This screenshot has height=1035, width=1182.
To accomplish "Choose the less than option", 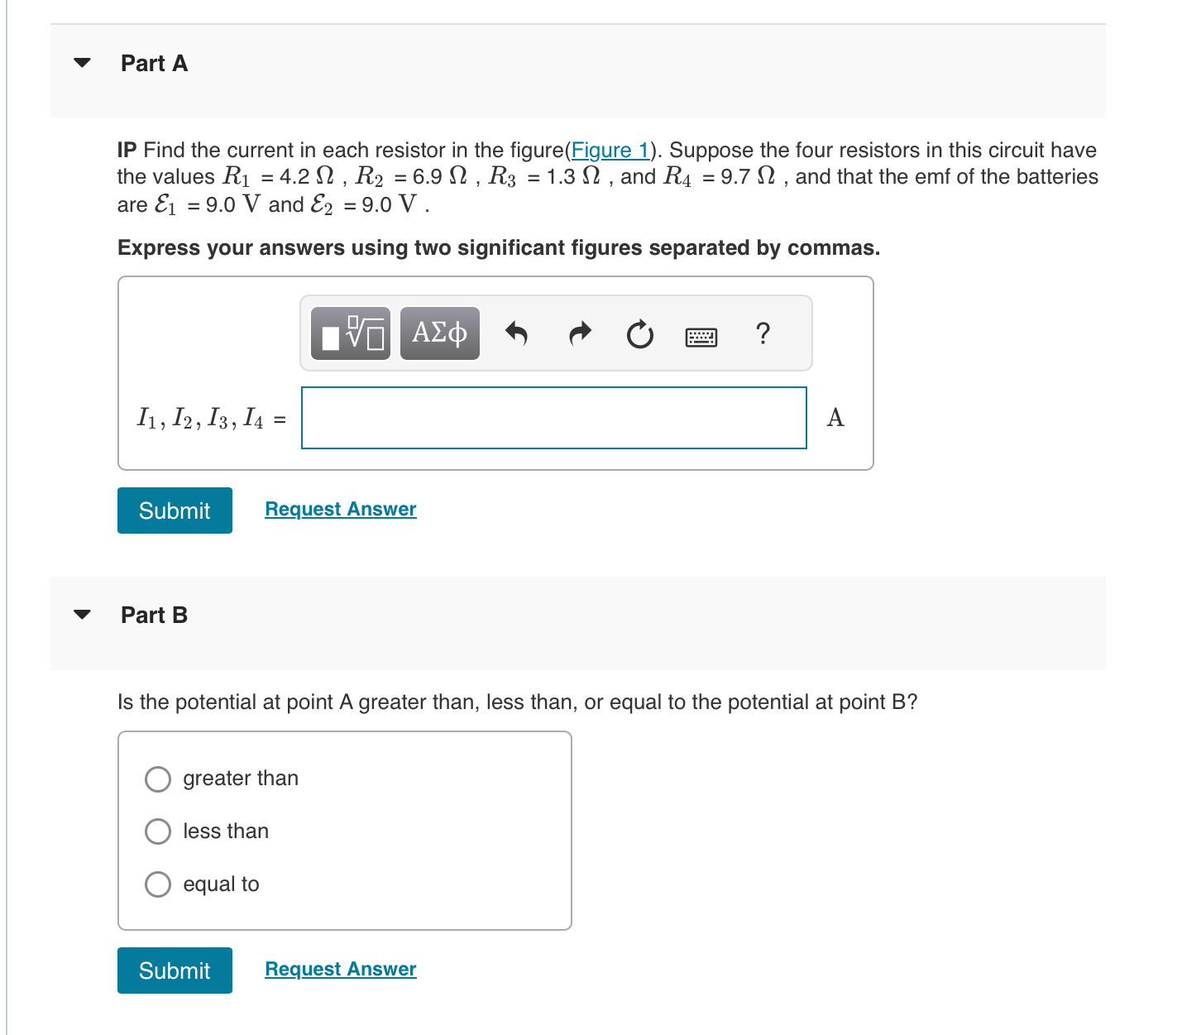I will pyautogui.click(x=157, y=831).
